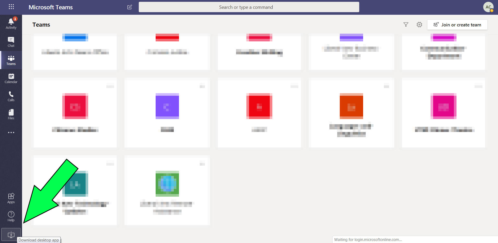This screenshot has height=243, width=498.
Task: Open the Calendar in the left rail
Action: (x=11, y=78)
